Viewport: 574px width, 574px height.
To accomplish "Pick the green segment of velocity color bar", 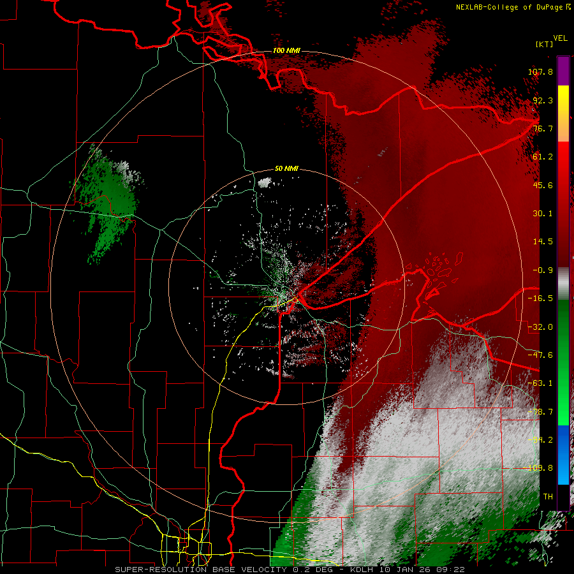I will pyautogui.click(x=563, y=362).
